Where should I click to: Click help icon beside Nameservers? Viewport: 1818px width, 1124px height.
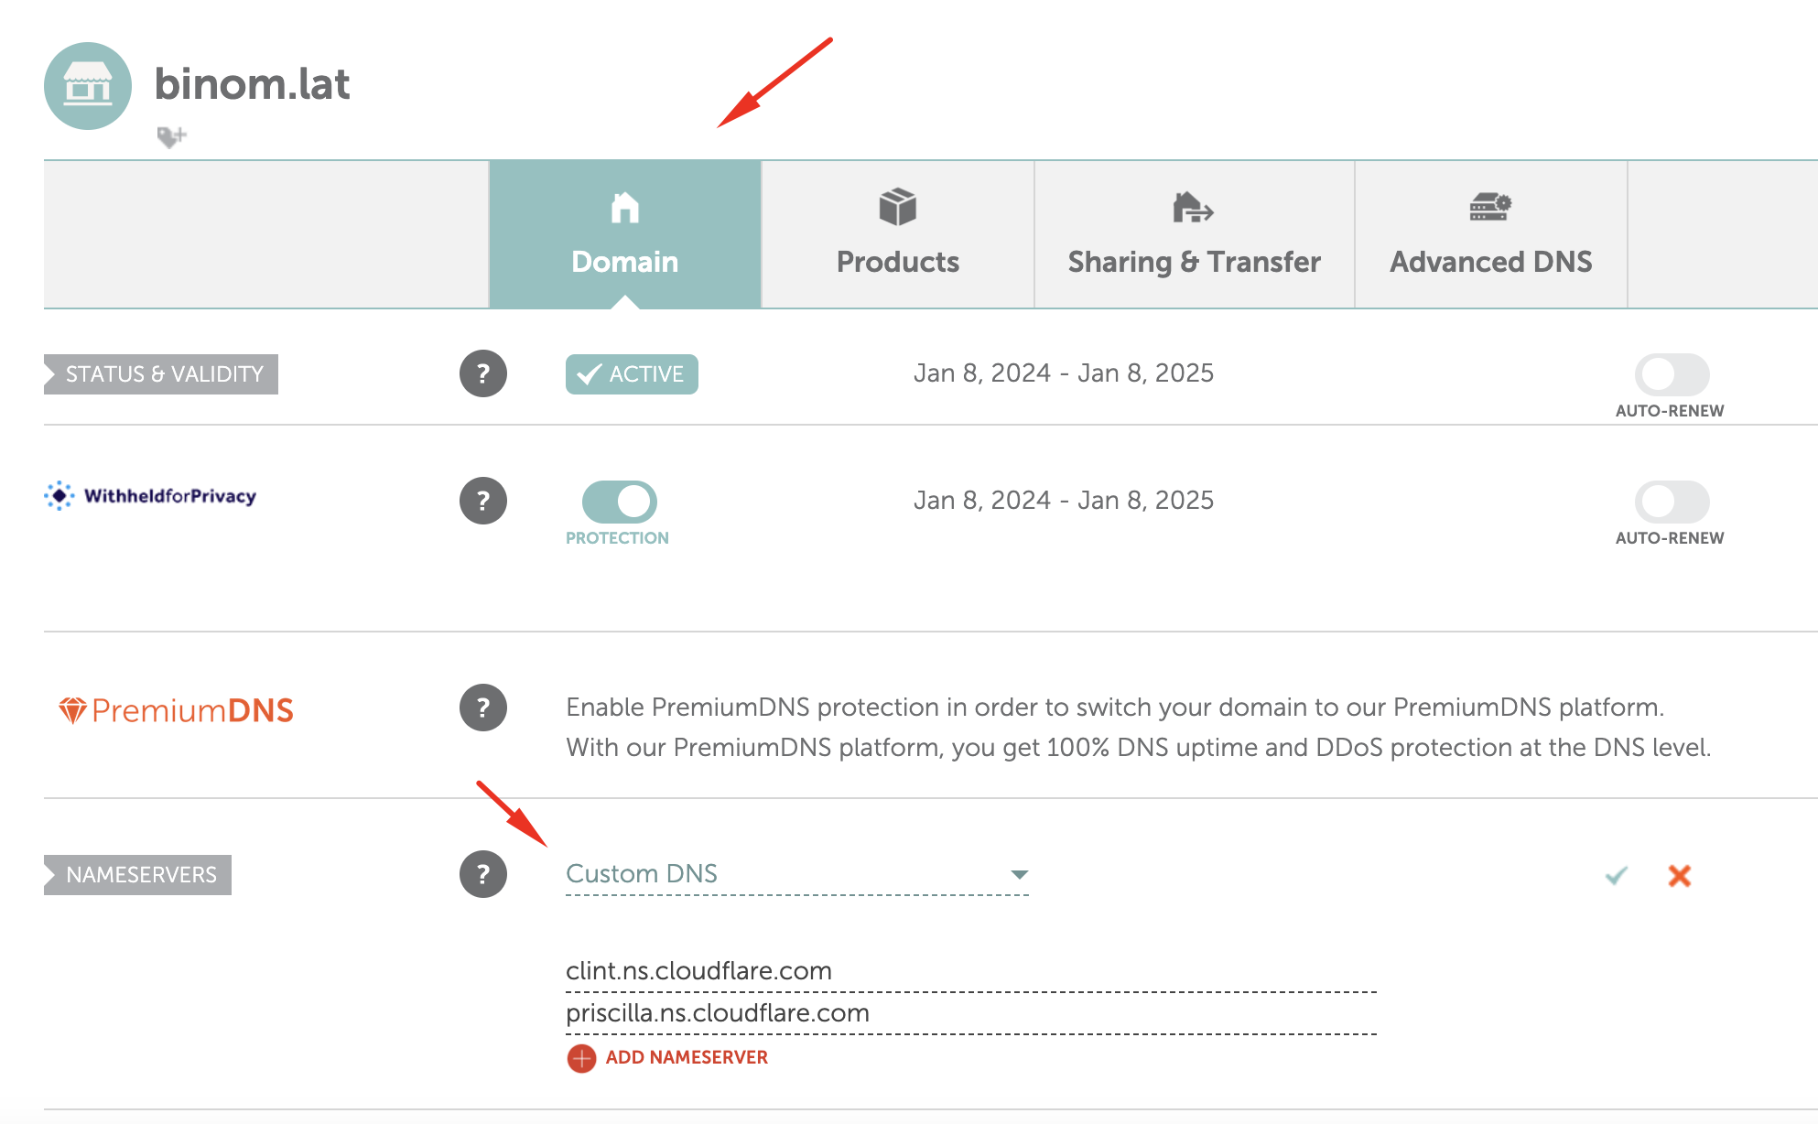click(483, 874)
